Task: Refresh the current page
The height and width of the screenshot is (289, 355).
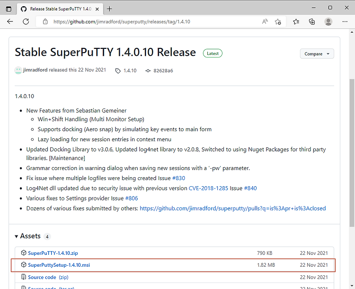Action: [26, 21]
